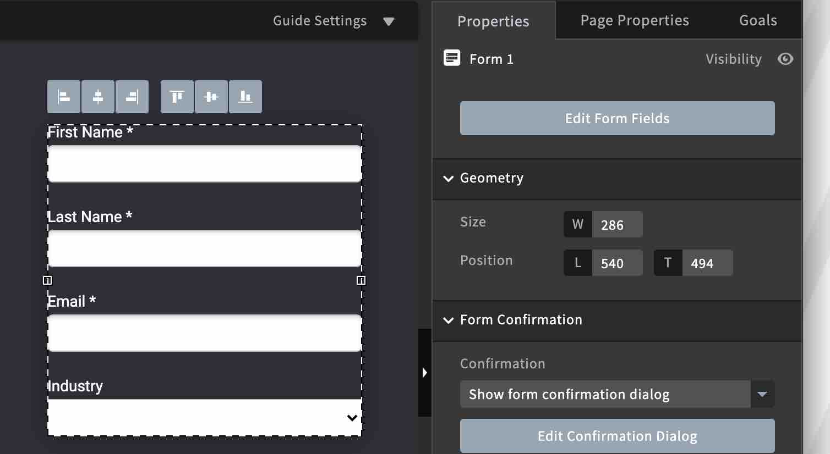Select the vertical middle alignment icon

click(211, 96)
